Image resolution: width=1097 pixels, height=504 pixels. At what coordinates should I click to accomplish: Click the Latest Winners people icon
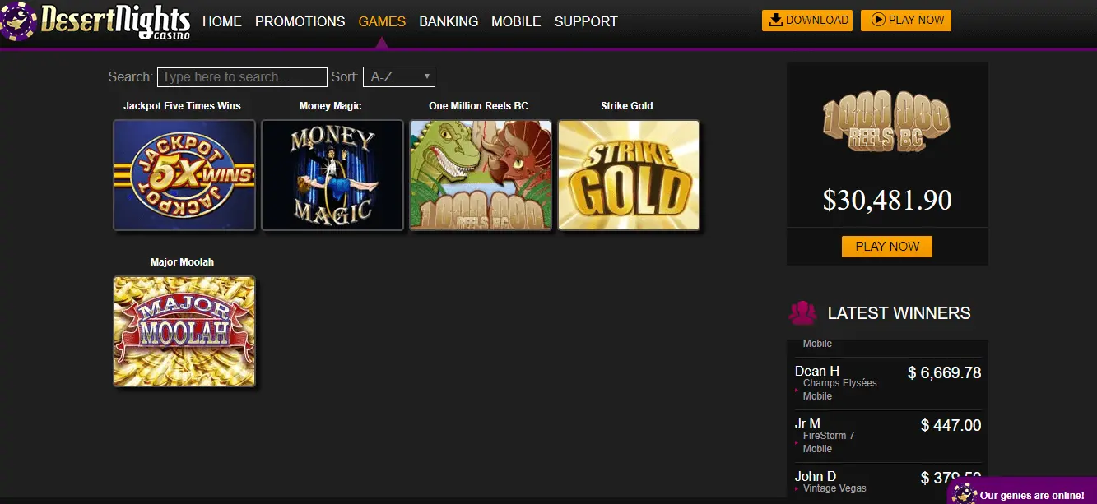802,313
